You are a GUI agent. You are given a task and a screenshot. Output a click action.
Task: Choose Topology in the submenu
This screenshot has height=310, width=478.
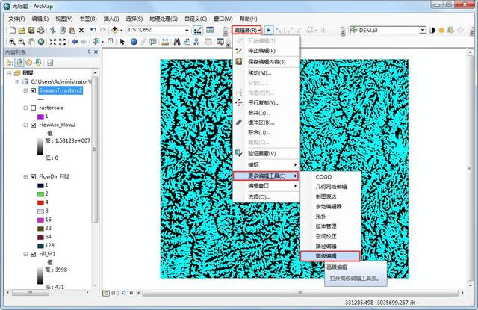[x=330, y=217]
